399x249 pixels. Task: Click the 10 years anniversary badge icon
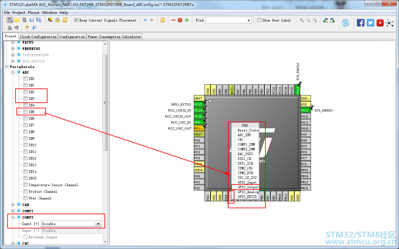[x=345, y=23]
